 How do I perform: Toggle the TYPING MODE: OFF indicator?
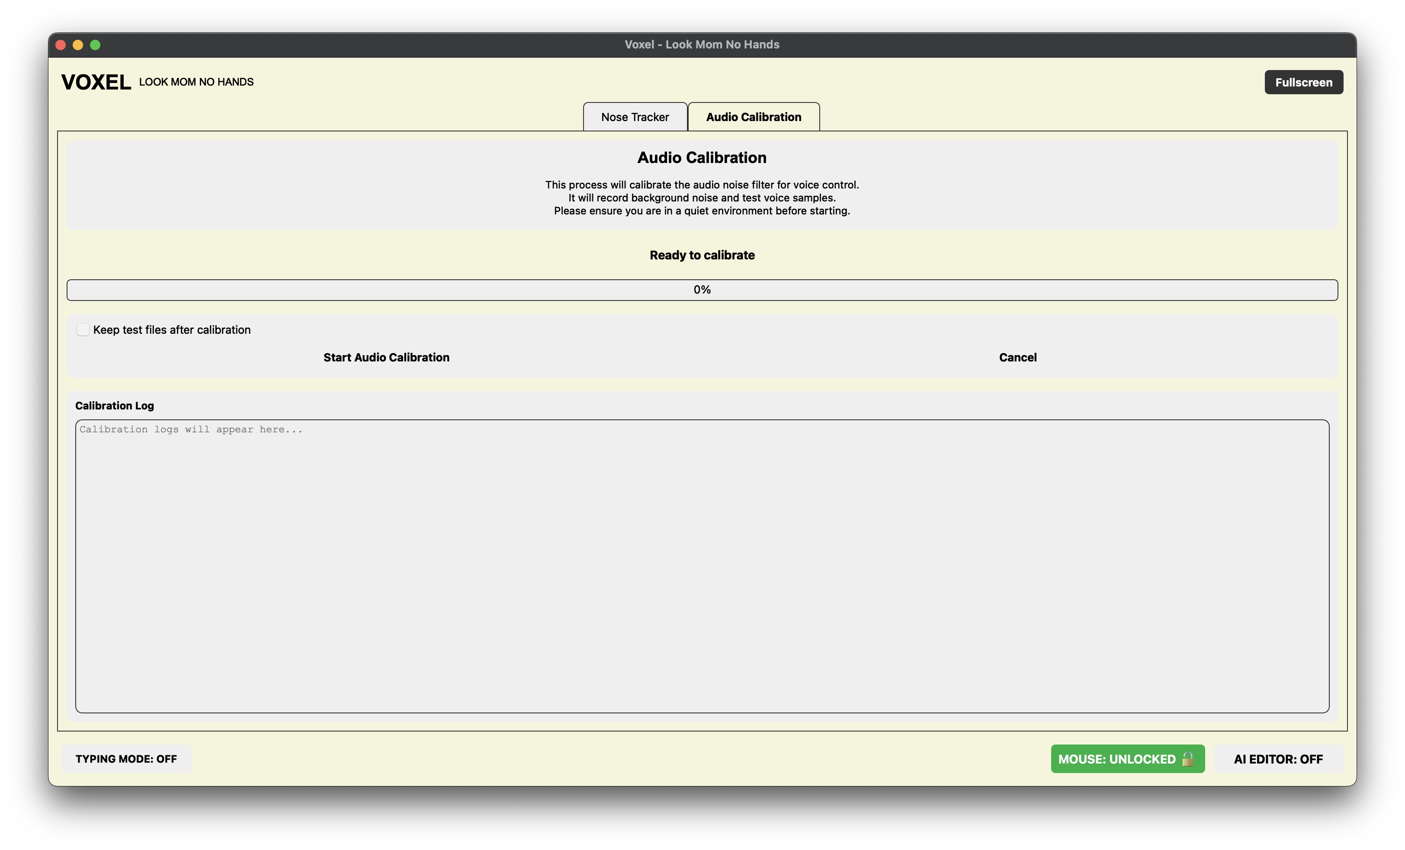click(x=126, y=759)
